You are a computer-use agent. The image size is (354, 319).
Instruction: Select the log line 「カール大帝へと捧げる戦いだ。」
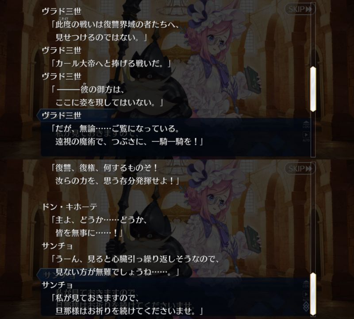coord(111,64)
